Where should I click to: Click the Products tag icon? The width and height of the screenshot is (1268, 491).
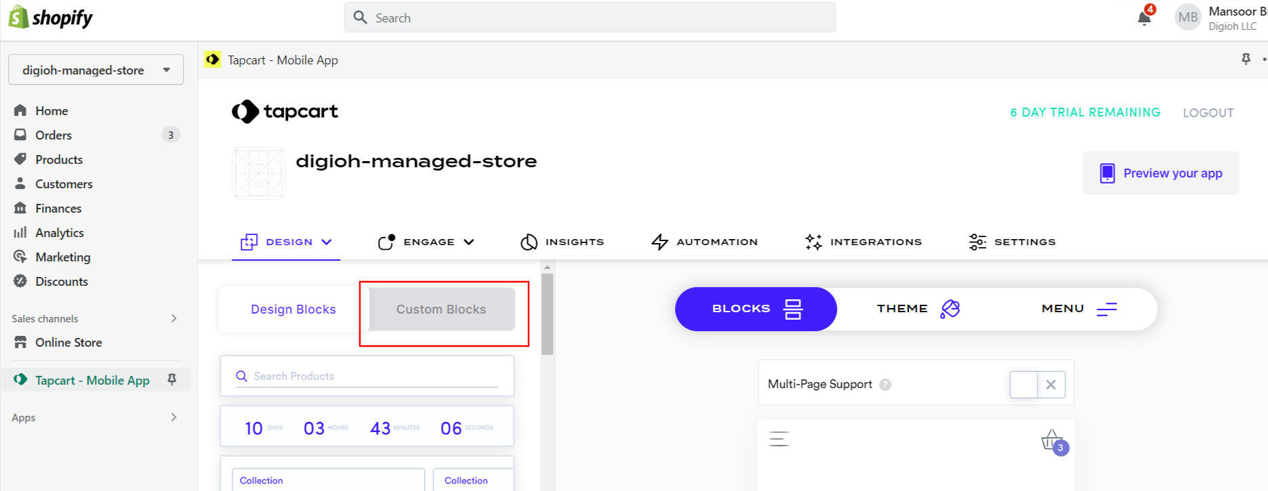[x=20, y=159]
